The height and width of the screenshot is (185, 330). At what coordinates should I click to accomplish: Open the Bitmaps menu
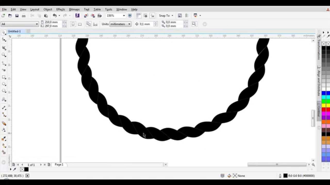pos(74,9)
